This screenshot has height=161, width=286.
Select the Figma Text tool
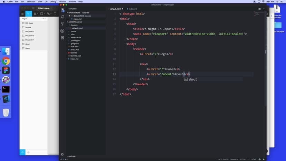55,14
